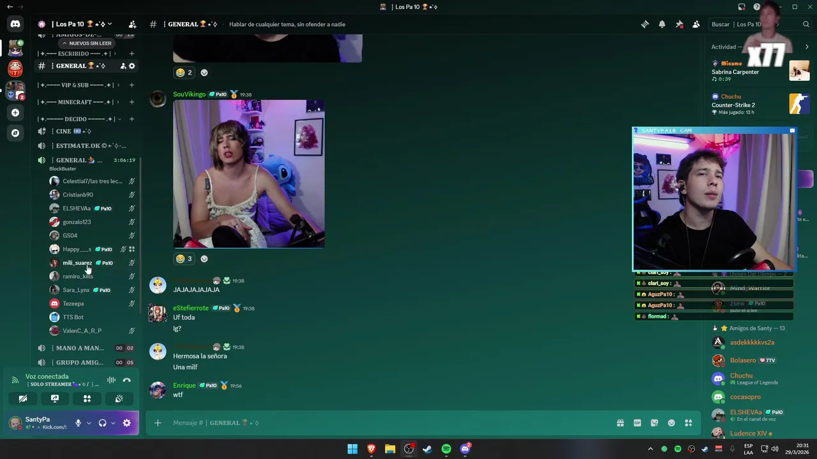
Task: Collapse DECIDO category
Action: tap(79, 119)
